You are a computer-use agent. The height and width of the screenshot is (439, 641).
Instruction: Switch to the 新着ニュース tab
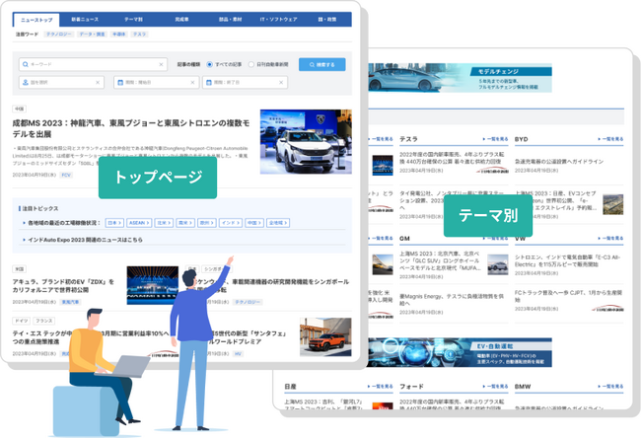click(x=87, y=19)
